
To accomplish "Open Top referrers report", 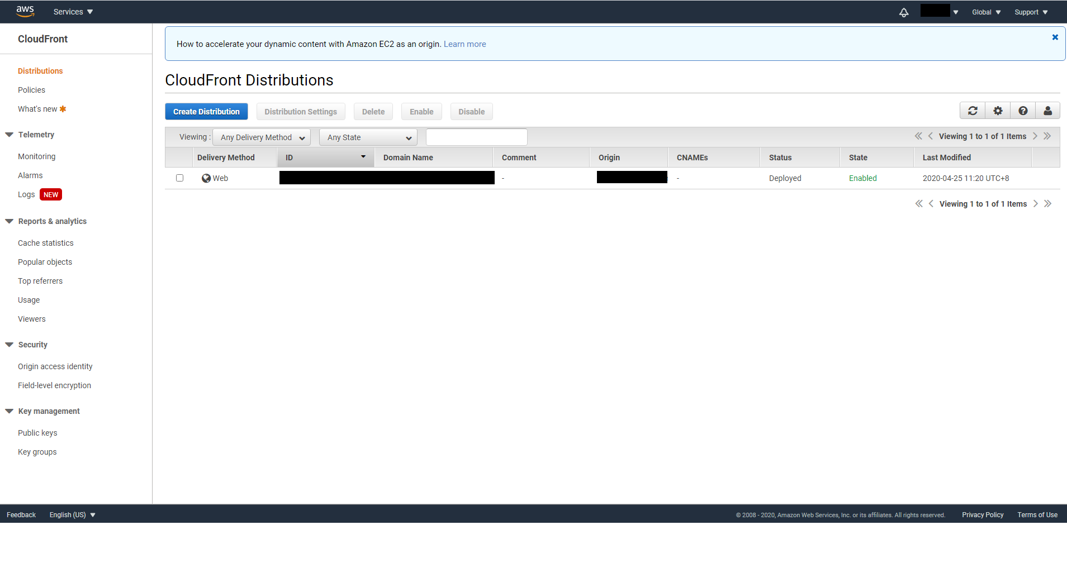I will pos(40,281).
